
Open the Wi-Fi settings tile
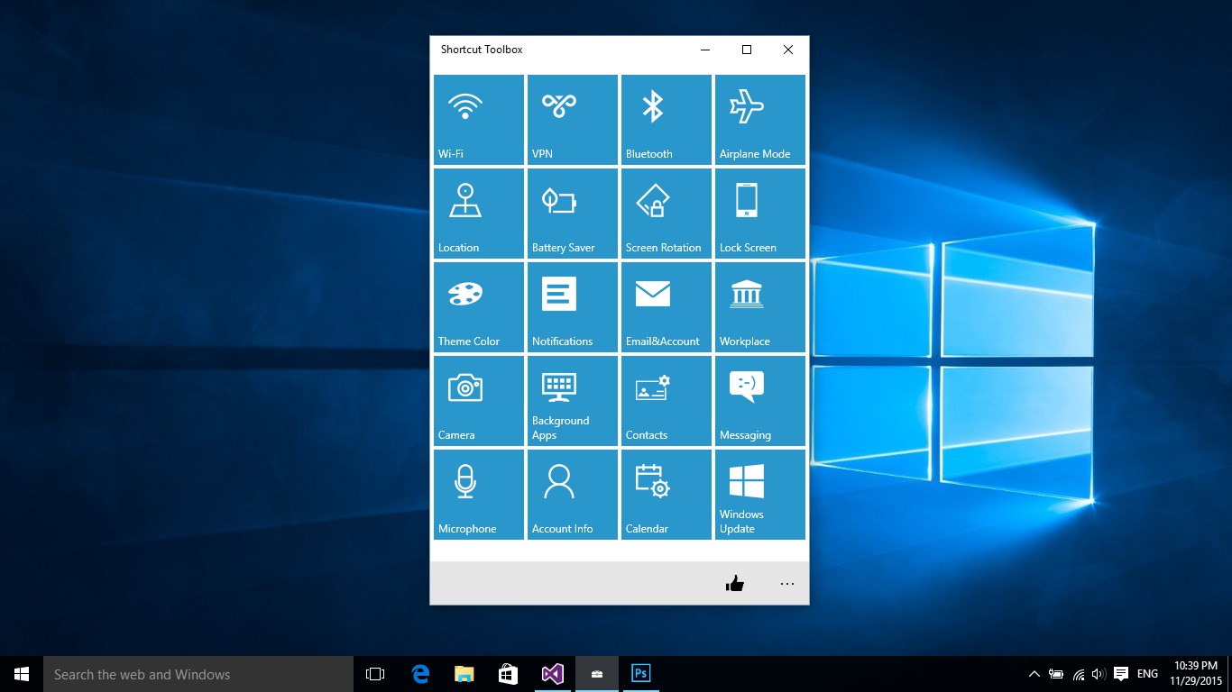tap(479, 120)
